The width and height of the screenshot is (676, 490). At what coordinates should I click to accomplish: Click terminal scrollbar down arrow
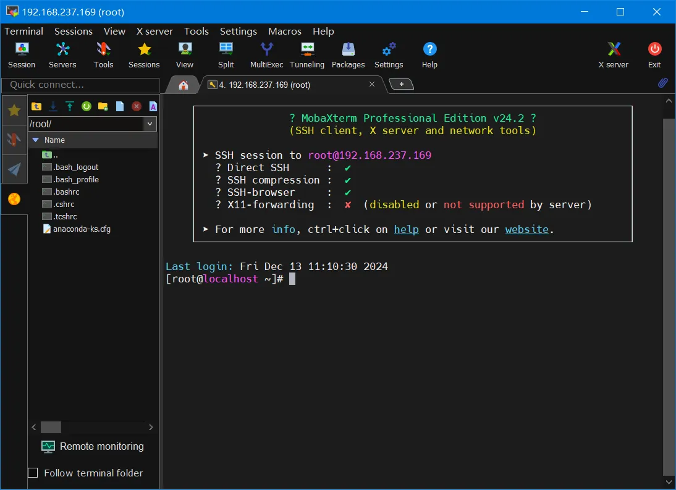coord(669,482)
